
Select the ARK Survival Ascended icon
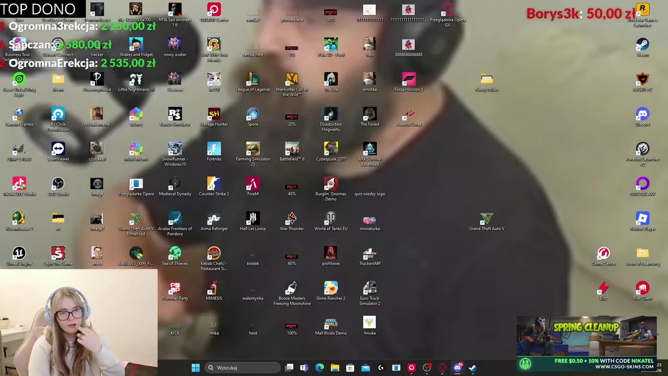(x=369, y=149)
